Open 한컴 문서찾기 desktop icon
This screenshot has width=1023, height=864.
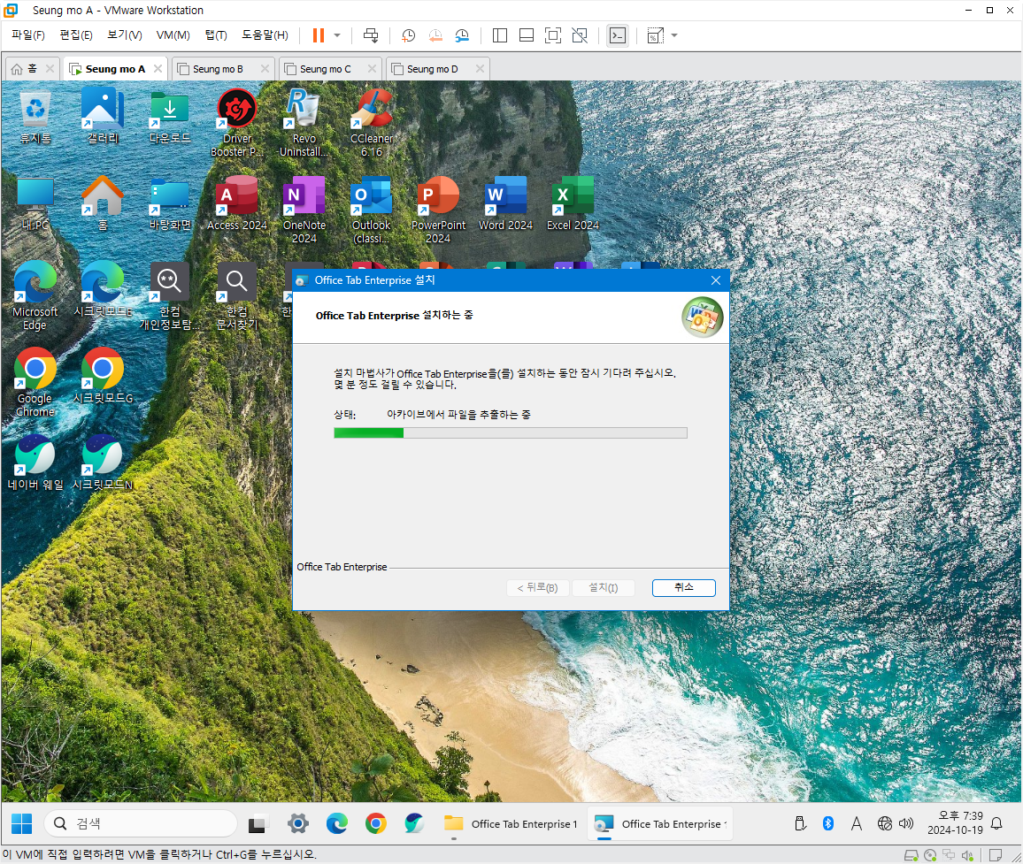pyautogui.click(x=237, y=296)
